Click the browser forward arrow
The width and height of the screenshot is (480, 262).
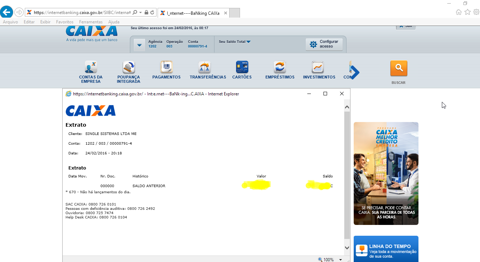19,12
